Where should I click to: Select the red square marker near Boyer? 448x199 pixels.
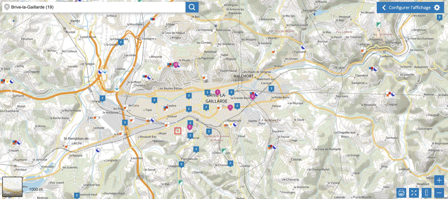[178, 131]
